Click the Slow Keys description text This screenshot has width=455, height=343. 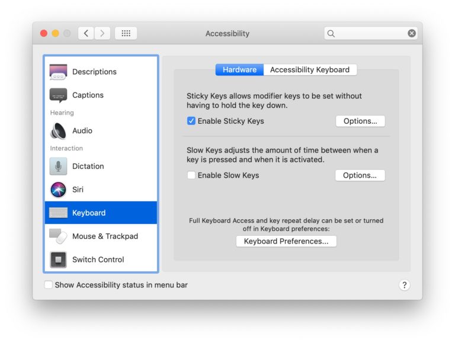tap(282, 155)
